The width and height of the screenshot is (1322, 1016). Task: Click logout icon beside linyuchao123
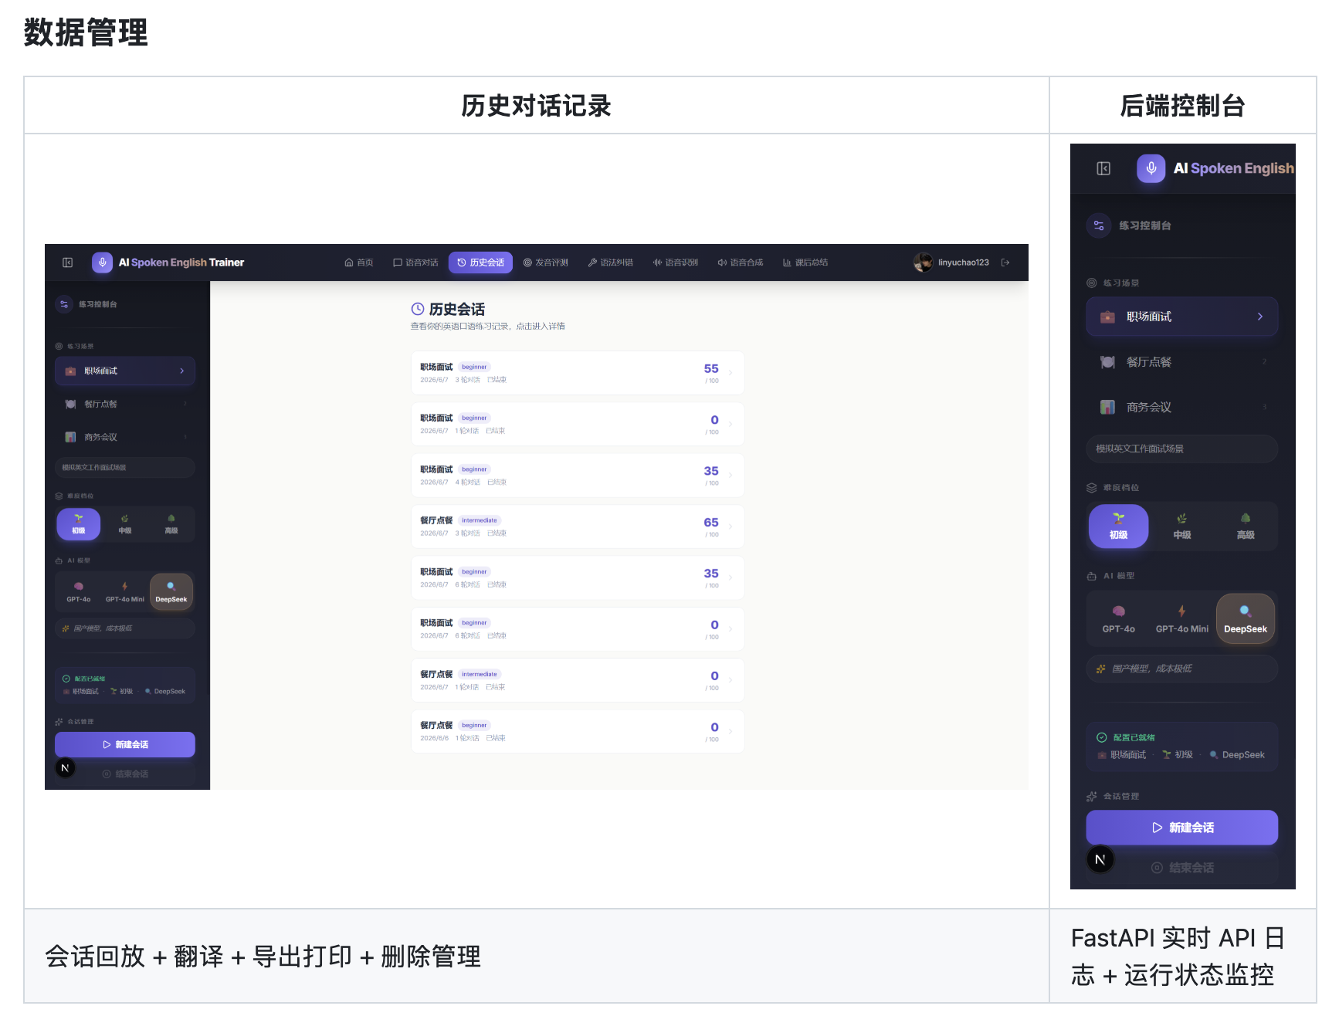pos(1005,262)
